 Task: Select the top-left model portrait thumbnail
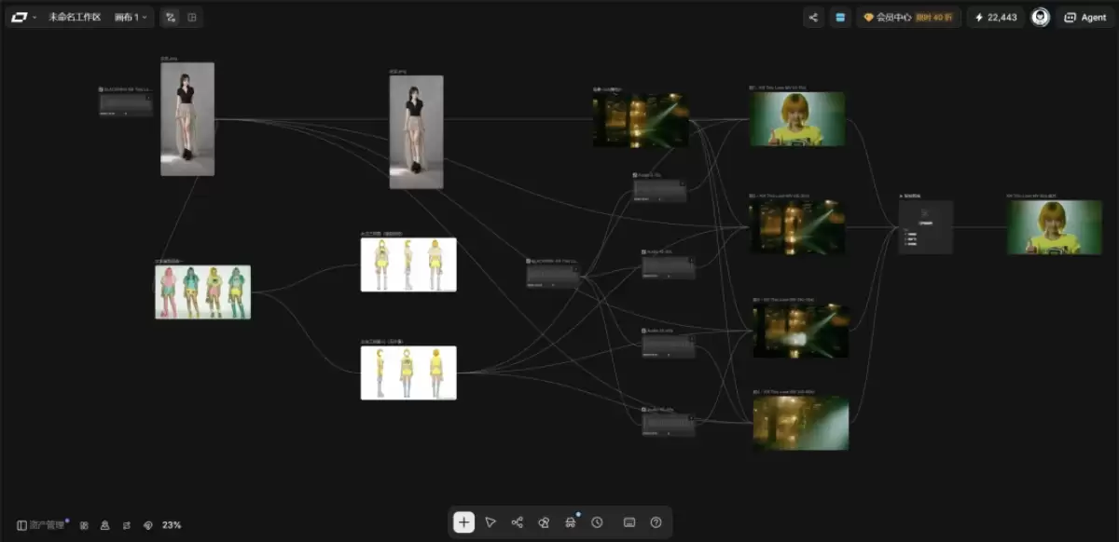[x=187, y=119]
